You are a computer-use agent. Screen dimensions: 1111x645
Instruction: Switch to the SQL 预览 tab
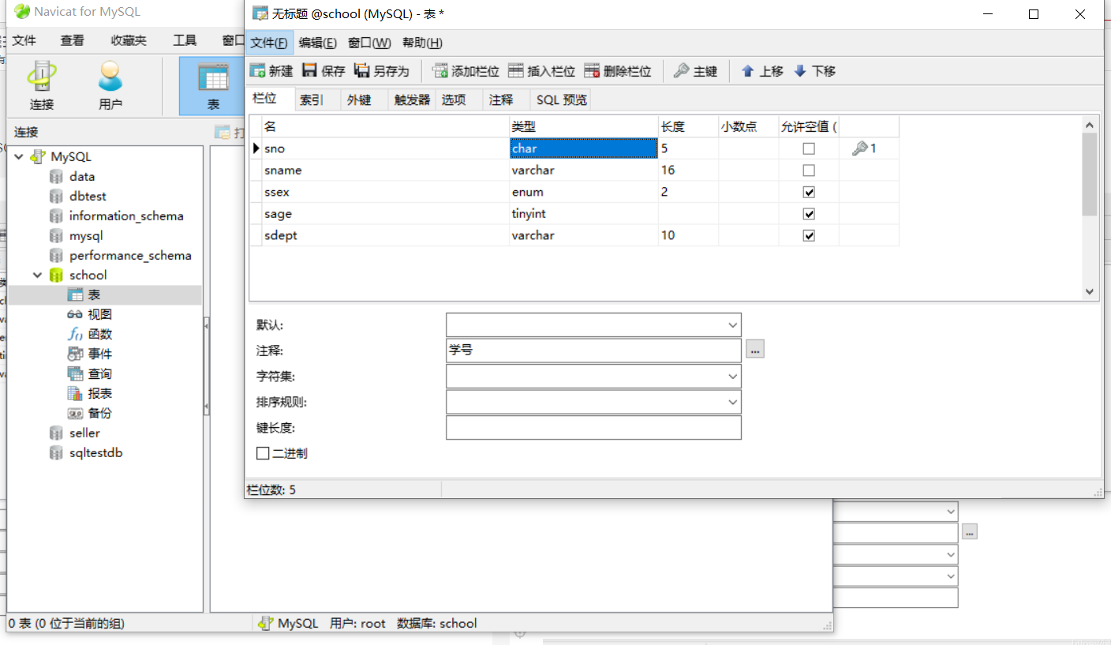click(562, 99)
